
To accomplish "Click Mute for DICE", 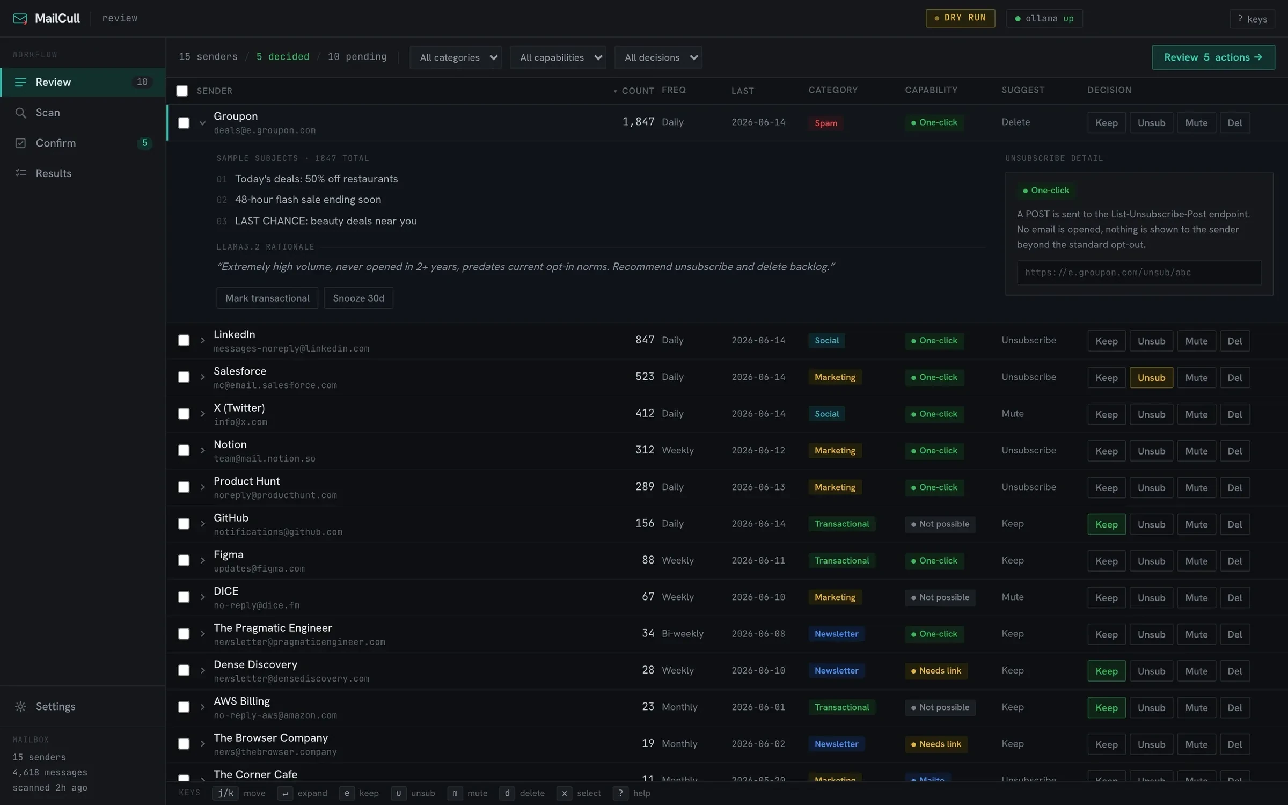I will click(1196, 598).
